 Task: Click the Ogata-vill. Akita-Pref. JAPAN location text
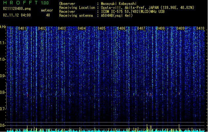pyautogui.click(x=147, y=8)
